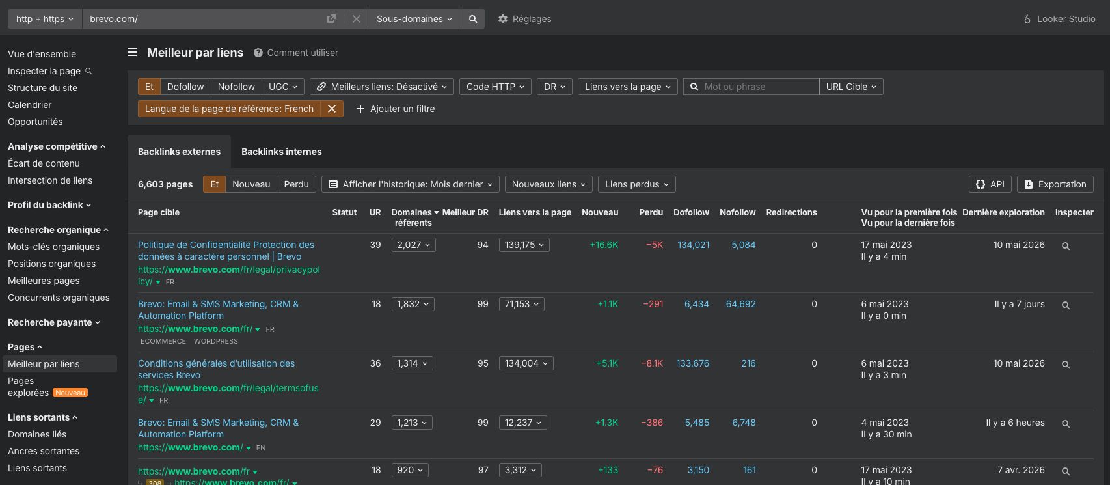Image resolution: width=1110 pixels, height=485 pixels.
Task: Open Meilleurs liens: Désactivé dropdown
Action: click(382, 87)
